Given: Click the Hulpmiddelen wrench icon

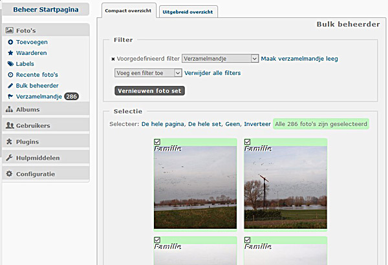Looking at the screenshot, I should coord(9,158).
